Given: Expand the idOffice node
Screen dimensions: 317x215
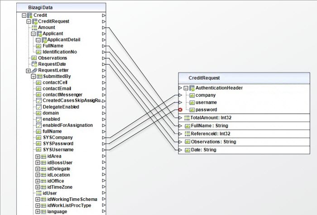Looking at the screenshot, I should 38,181.
